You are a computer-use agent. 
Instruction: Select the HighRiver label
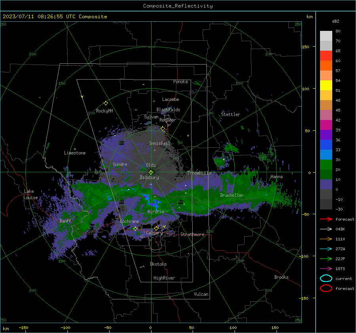[x=164, y=278]
